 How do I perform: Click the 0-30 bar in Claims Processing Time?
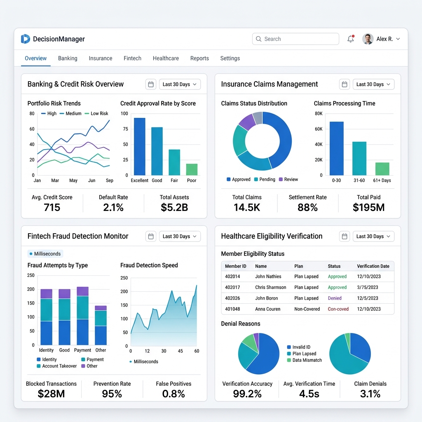(336, 148)
